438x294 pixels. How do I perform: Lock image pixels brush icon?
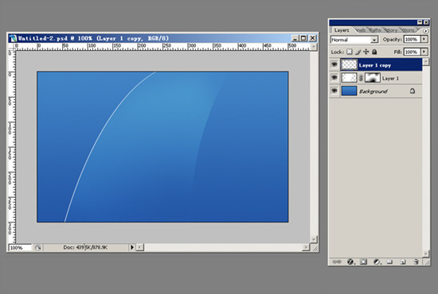pos(358,52)
